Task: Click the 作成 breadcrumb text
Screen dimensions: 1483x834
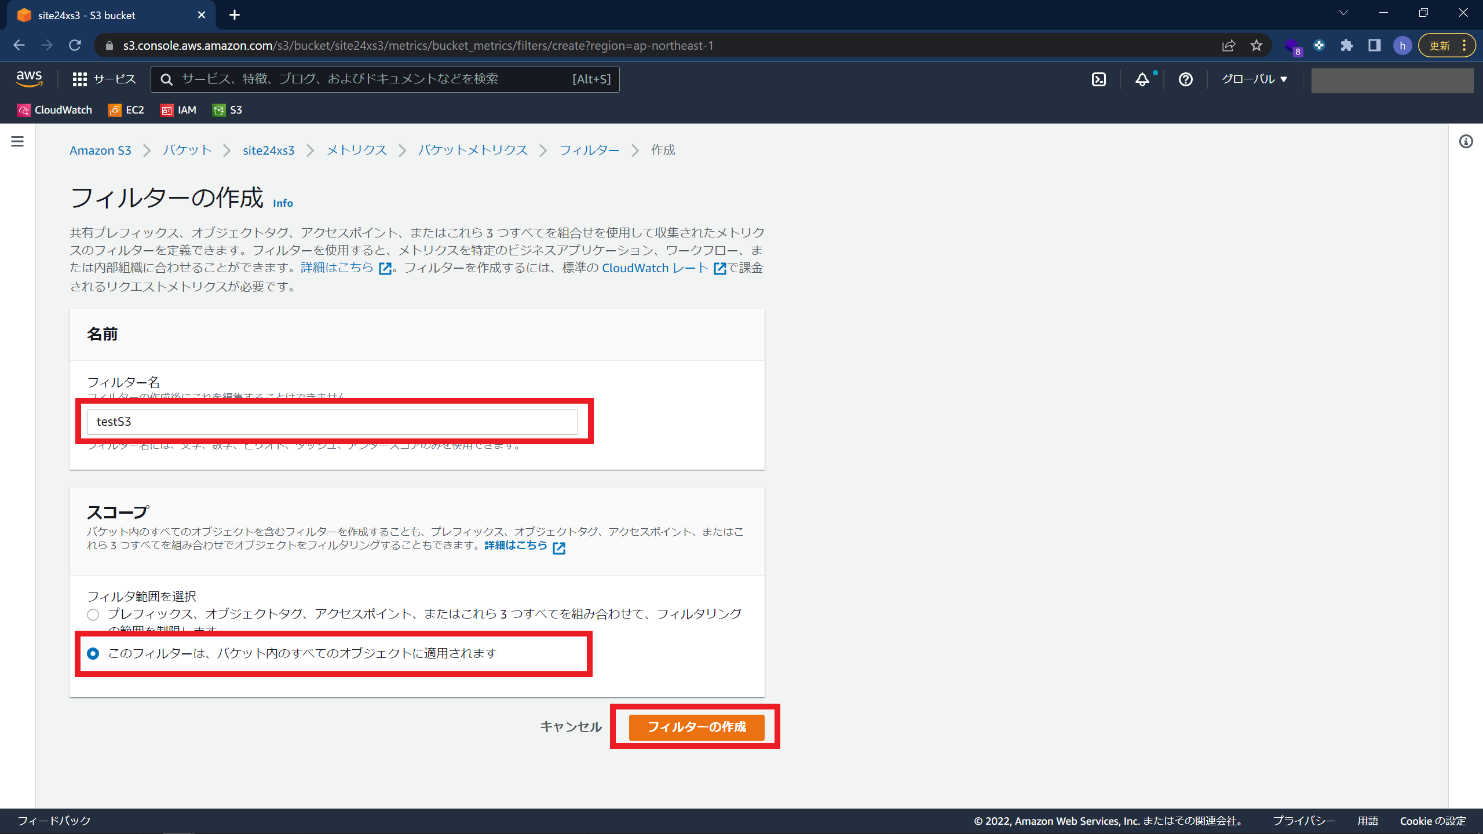Action: (663, 151)
